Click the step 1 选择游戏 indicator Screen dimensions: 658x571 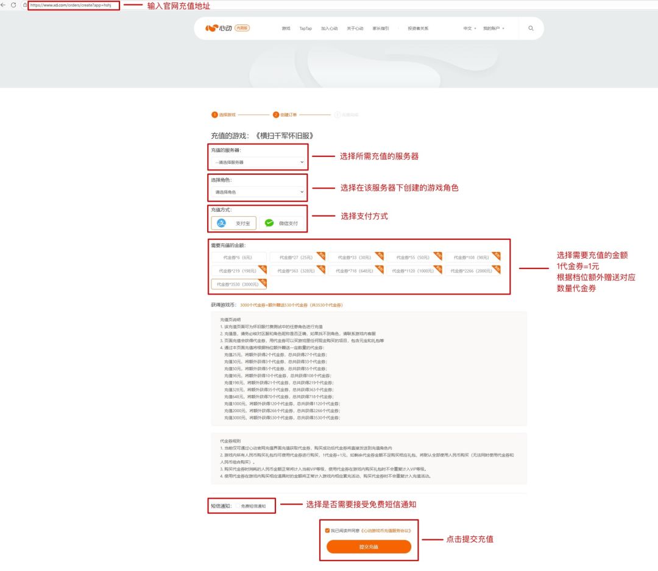tap(224, 114)
